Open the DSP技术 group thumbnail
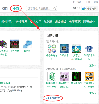Image resolution: width=99 pixels, height=104 pixels. (x=64, y=49)
